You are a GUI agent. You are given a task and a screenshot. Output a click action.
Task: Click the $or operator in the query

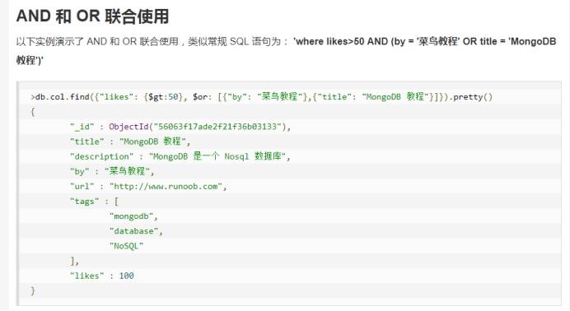tap(200, 97)
